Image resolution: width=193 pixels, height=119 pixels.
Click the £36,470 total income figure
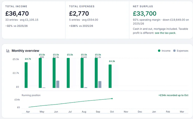click(17, 13)
